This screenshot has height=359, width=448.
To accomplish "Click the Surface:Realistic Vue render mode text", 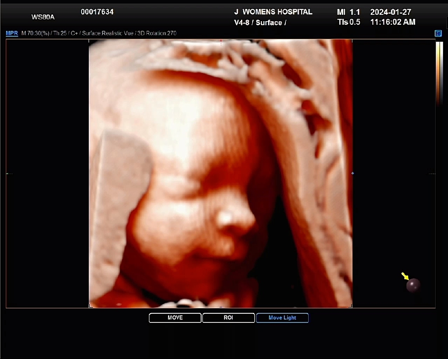I will tap(107, 33).
